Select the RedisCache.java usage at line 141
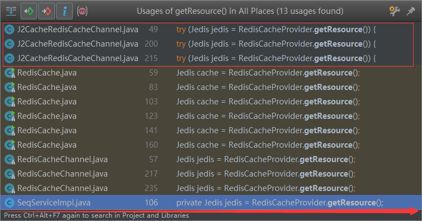The width and height of the screenshot is (422, 221). 211,130
